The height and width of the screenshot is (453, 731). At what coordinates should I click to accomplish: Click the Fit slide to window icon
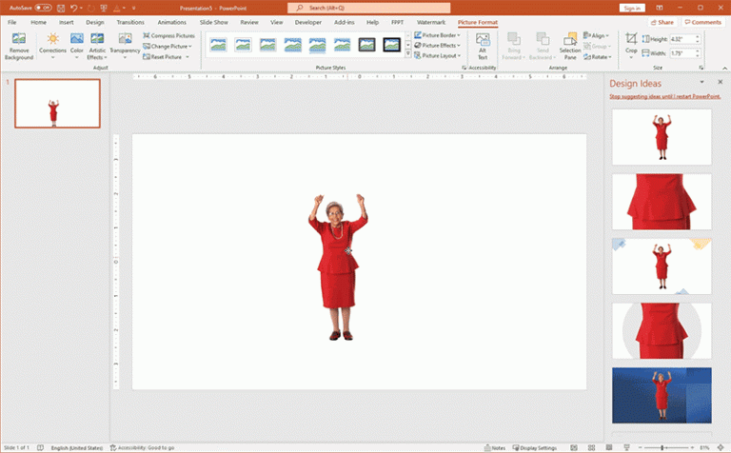[x=721, y=448]
